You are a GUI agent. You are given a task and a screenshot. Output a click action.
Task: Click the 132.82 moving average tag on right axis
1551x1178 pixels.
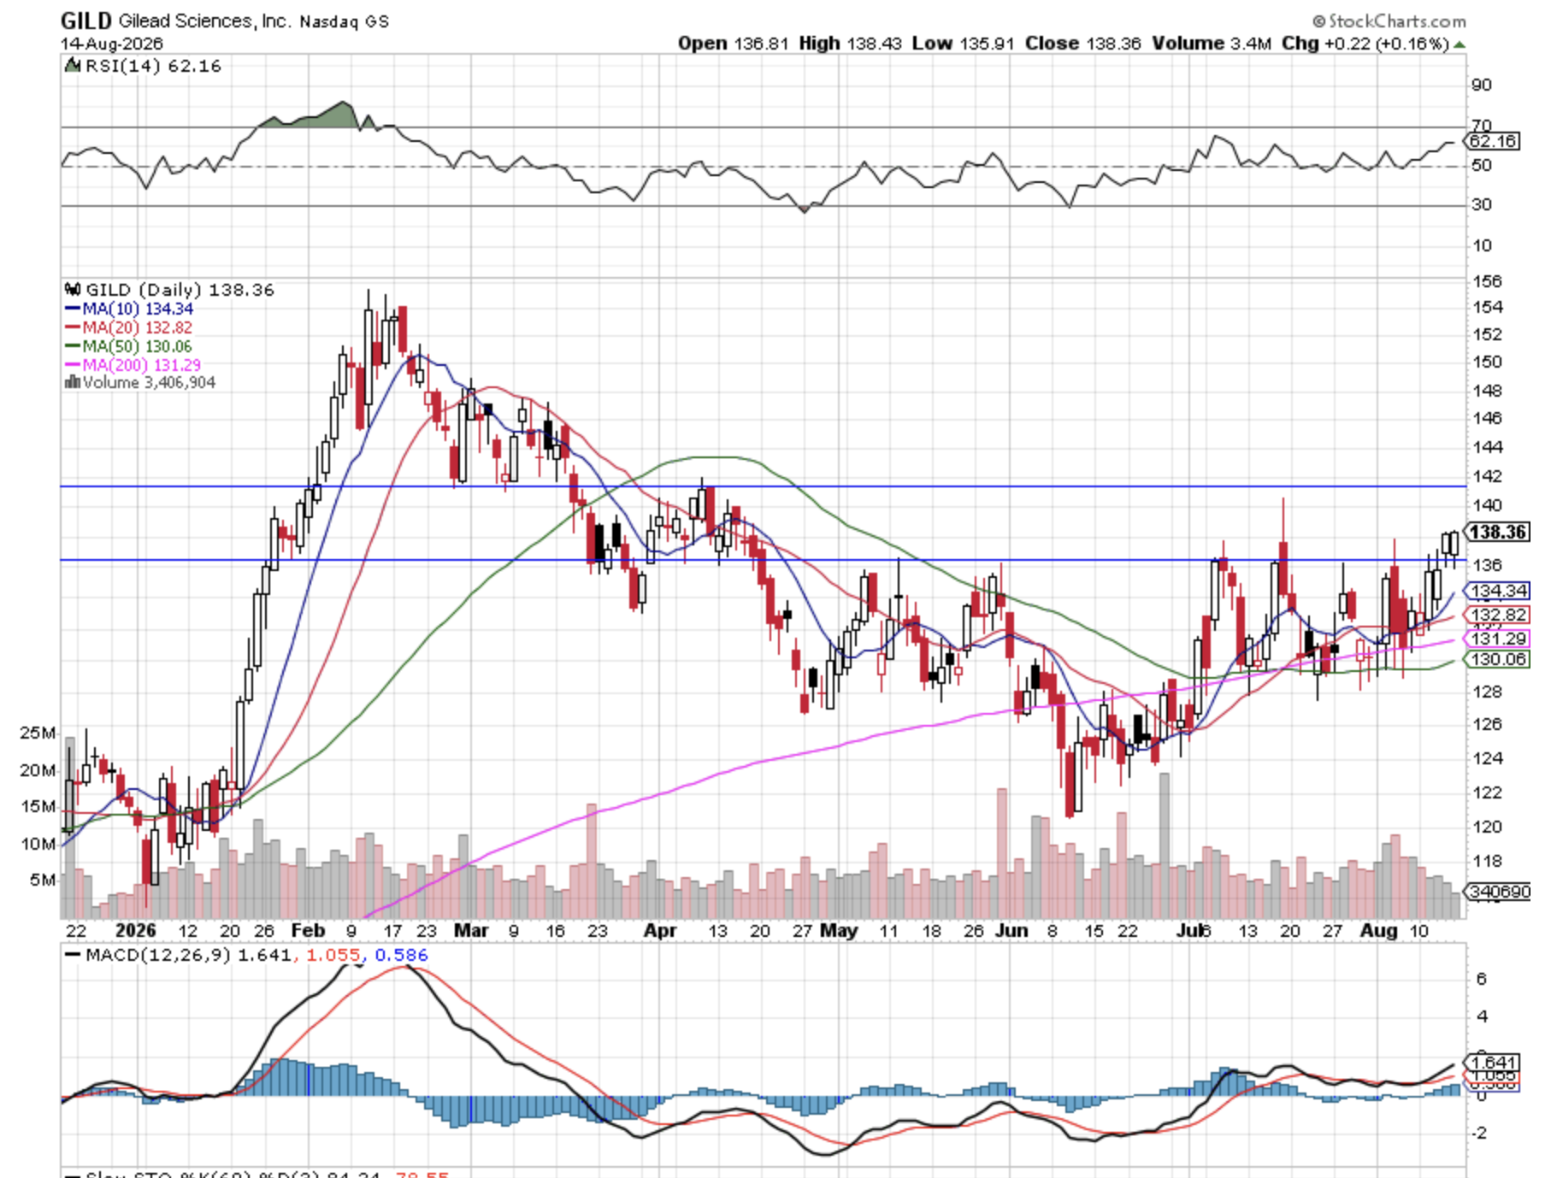point(1498,615)
